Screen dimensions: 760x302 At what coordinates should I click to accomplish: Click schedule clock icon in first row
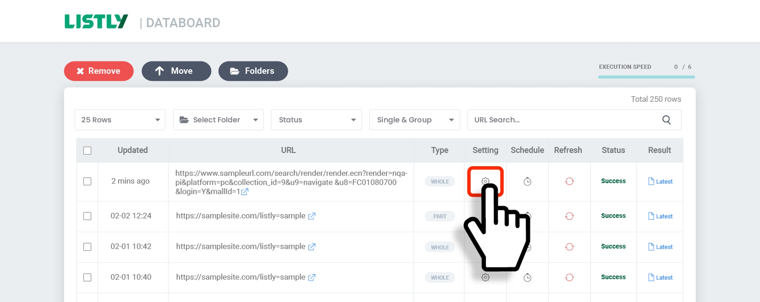[x=527, y=182]
